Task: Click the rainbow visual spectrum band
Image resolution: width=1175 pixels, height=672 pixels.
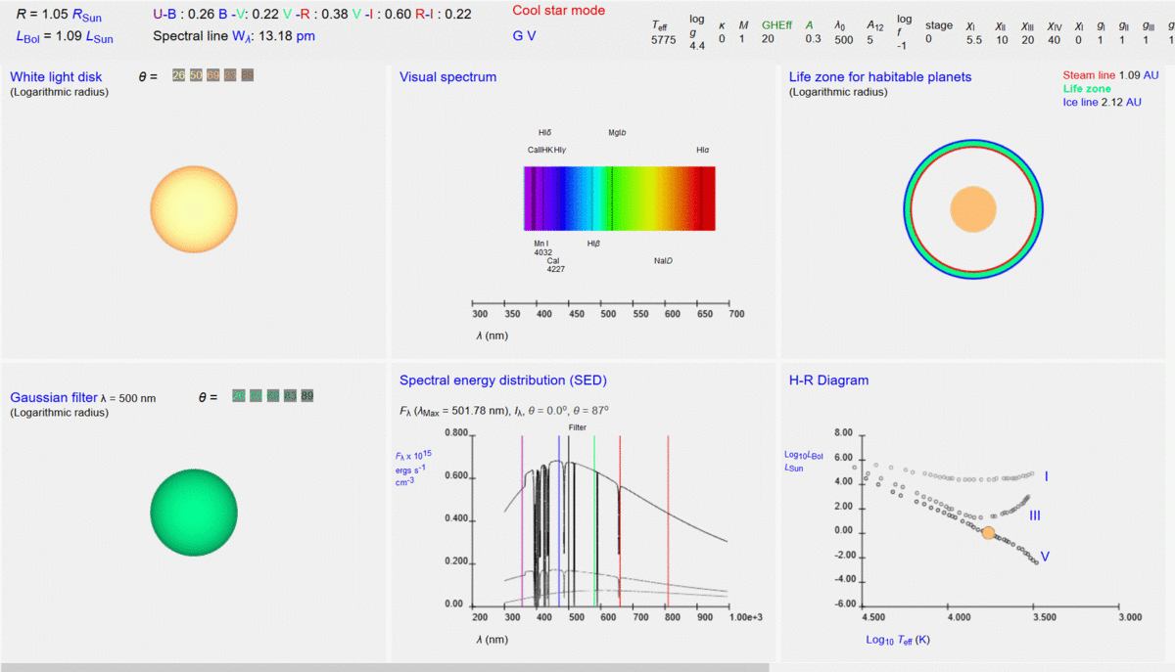Action: [x=619, y=199]
